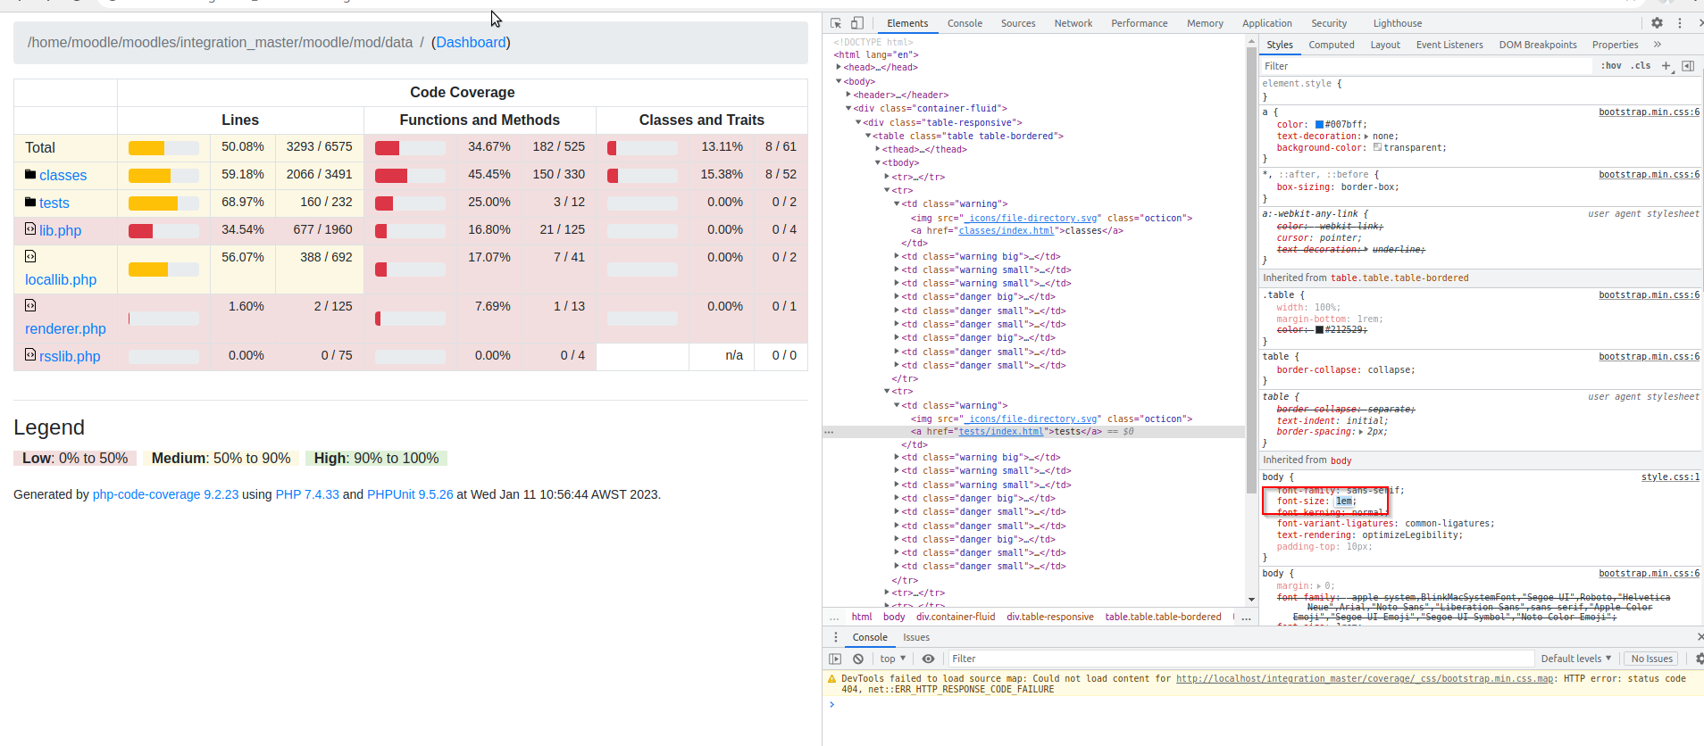Toggle the :hov element state panel
This screenshot has height=746, width=1704.
[1611, 66]
